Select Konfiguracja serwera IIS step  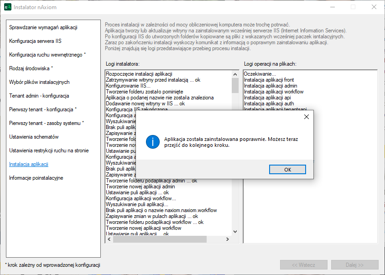click(x=36, y=41)
